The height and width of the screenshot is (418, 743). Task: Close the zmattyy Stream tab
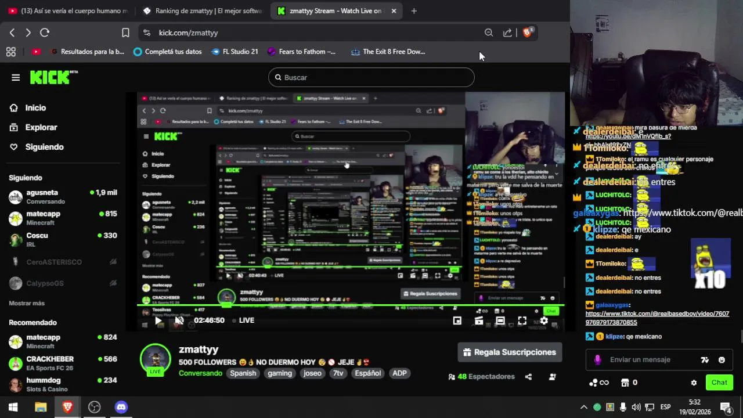pos(394,10)
